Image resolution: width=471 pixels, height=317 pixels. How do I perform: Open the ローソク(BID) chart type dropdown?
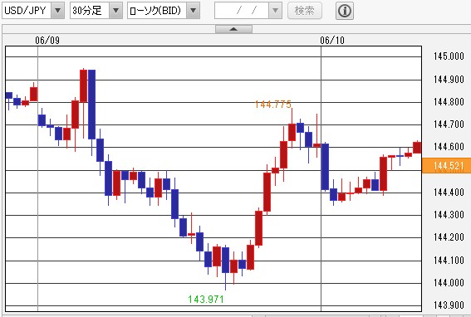pyautogui.click(x=194, y=11)
